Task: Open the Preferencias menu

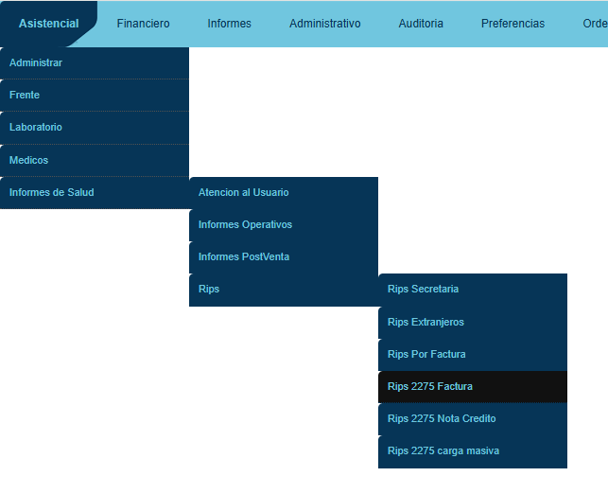Action: point(512,24)
